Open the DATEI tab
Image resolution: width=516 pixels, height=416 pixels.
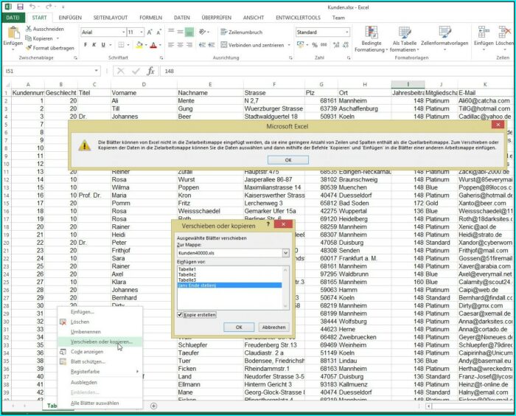coord(13,18)
